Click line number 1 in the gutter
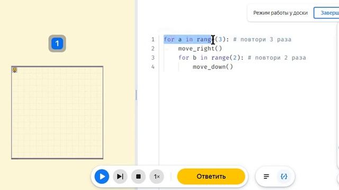The width and height of the screenshot is (339, 190). coord(153,40)
